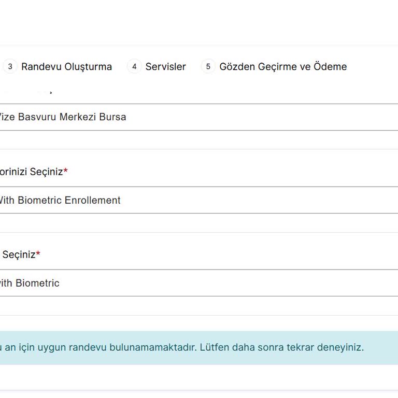This screenshot has height=398, width=398.
Task: Open the Gözden Geçirme ve Ödeme step
Action: [283, 66]
